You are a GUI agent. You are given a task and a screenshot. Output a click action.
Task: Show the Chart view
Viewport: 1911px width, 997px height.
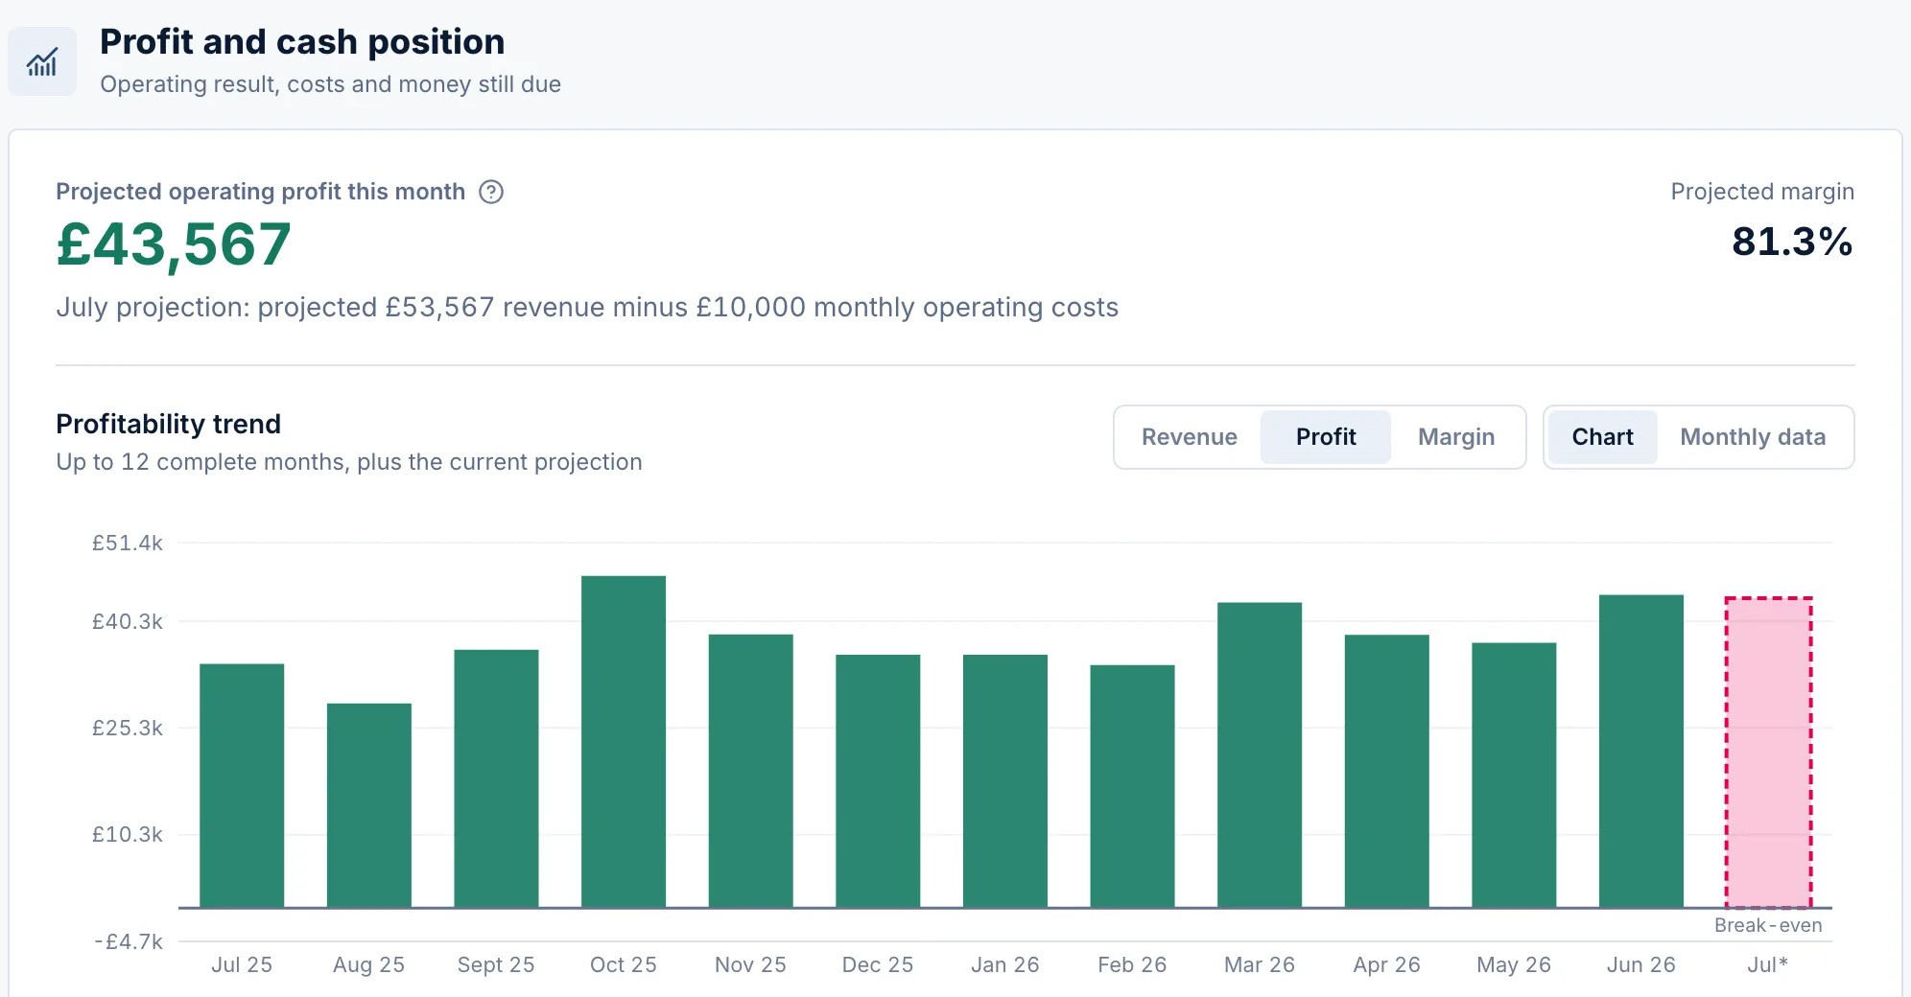1602,437
